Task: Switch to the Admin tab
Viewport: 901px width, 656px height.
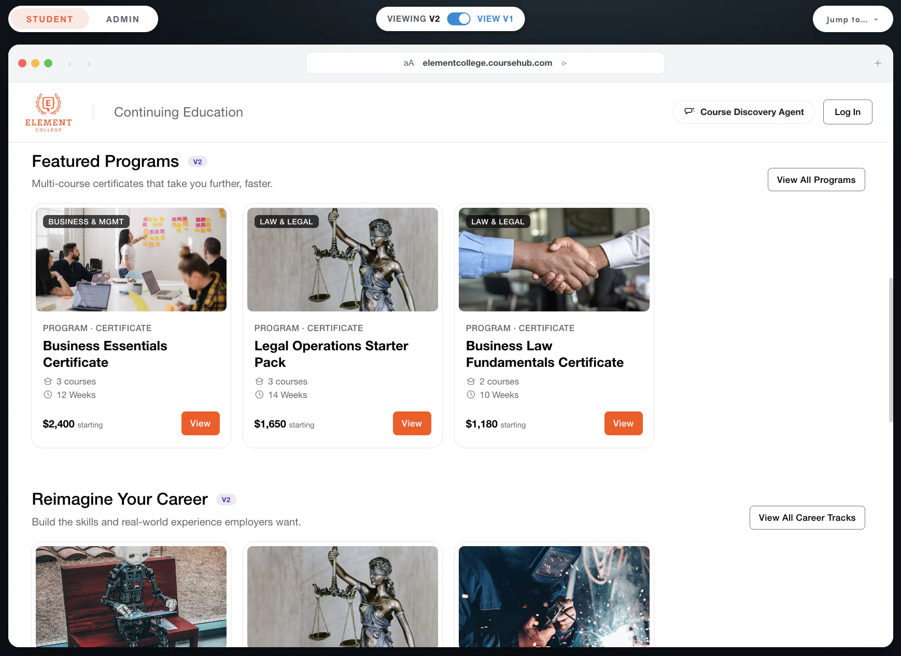Action: [x=122, y=19]
